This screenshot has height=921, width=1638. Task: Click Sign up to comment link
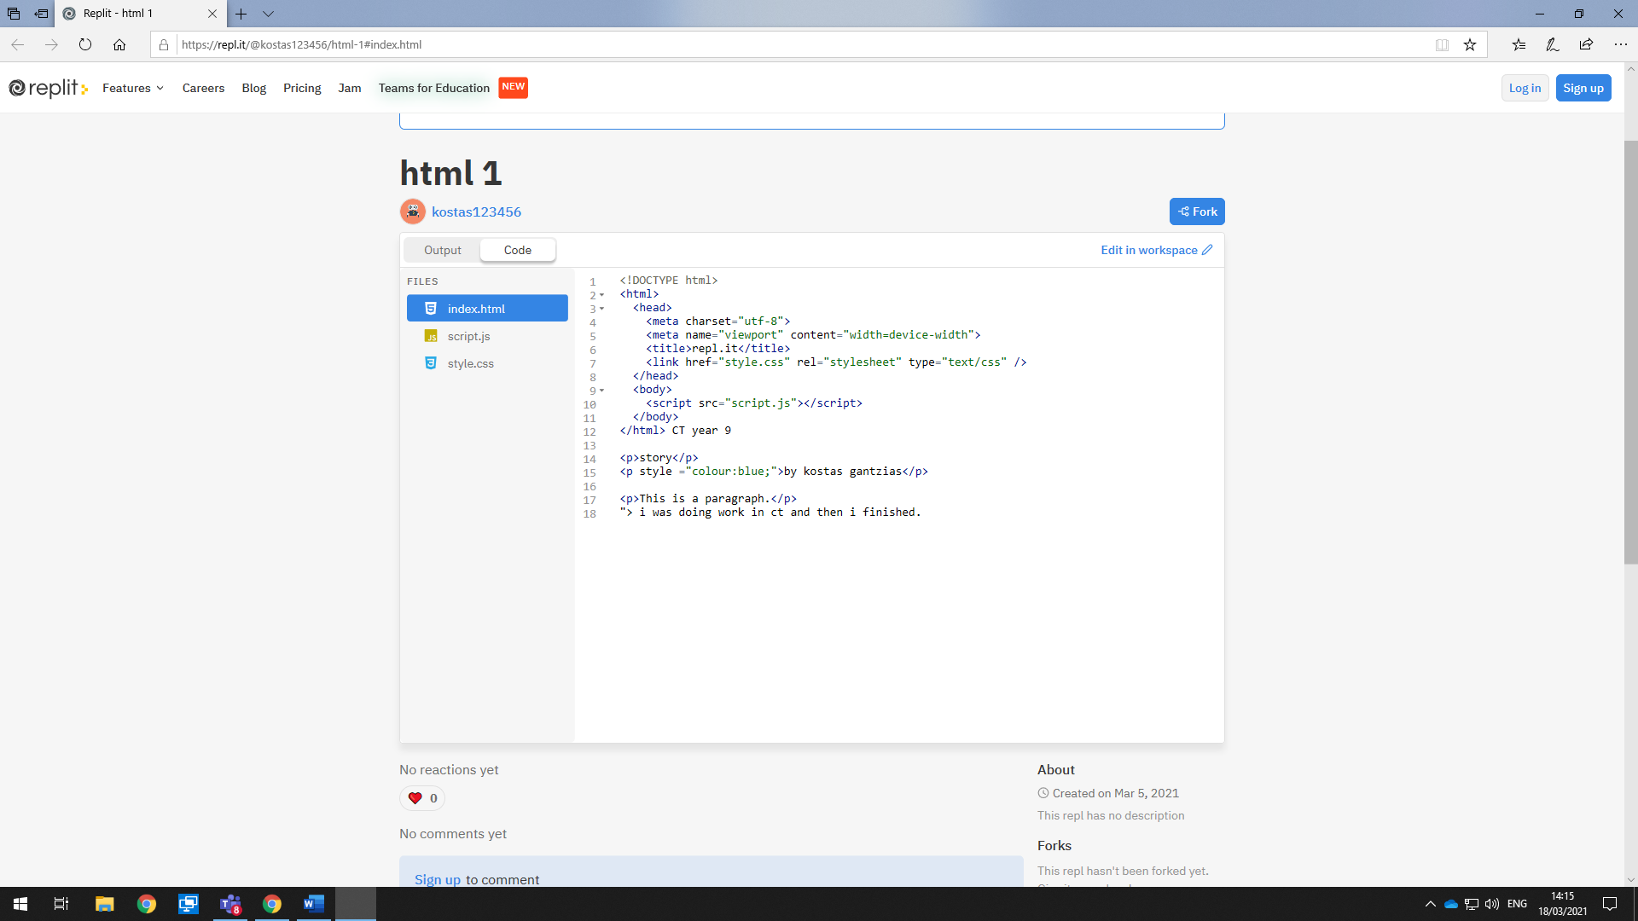438,879
